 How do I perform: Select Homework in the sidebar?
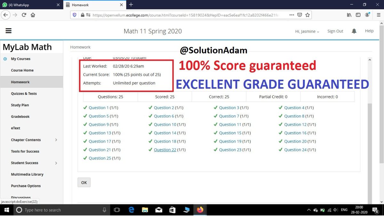point(20,82)
